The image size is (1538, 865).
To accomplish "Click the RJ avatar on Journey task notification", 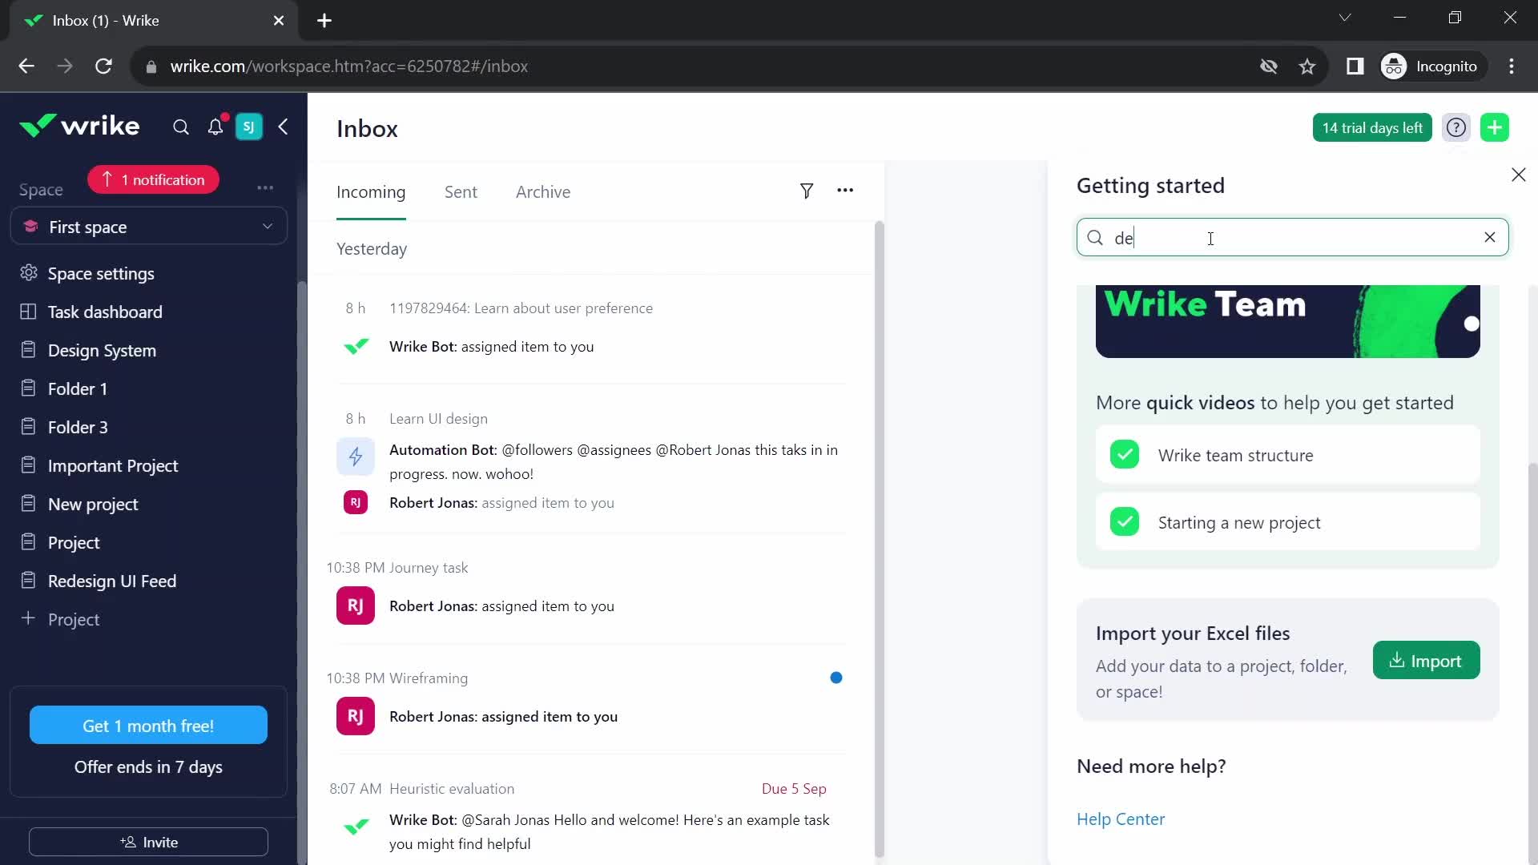I will 356,605.
